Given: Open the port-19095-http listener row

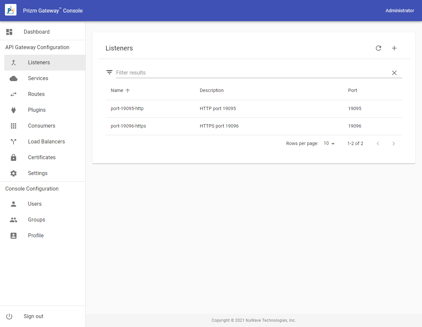Looking at the screenshot, I should tap(127, 109).
